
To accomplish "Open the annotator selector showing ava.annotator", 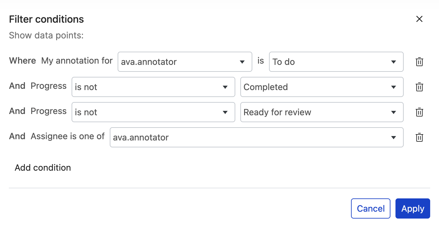I will [185, 62].
